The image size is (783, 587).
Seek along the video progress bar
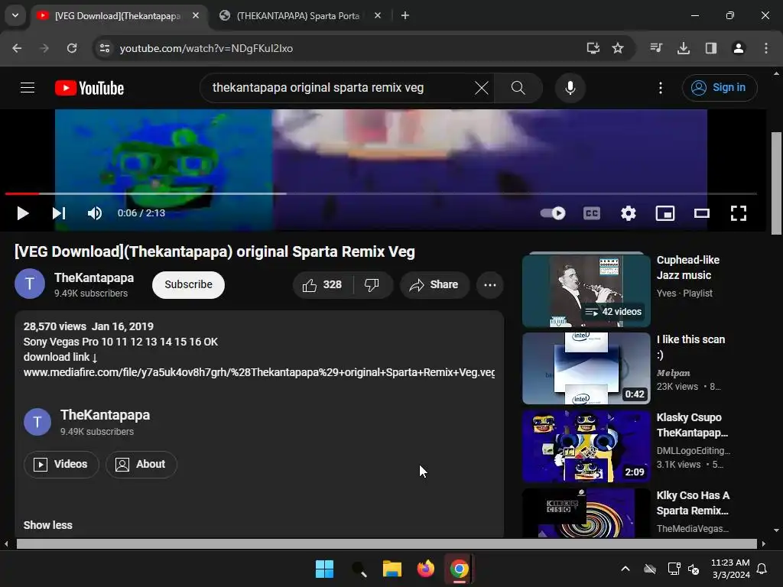click(381, 193)
